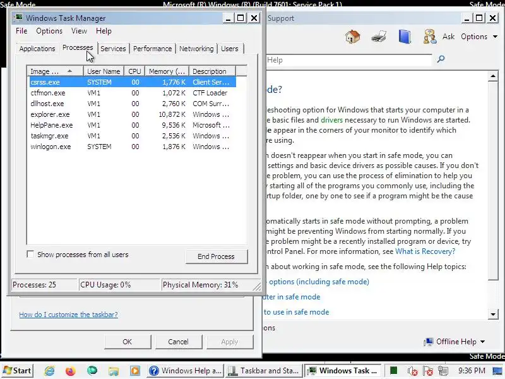Switch to the Networking tab
The image size is (505, 379).
196,49
